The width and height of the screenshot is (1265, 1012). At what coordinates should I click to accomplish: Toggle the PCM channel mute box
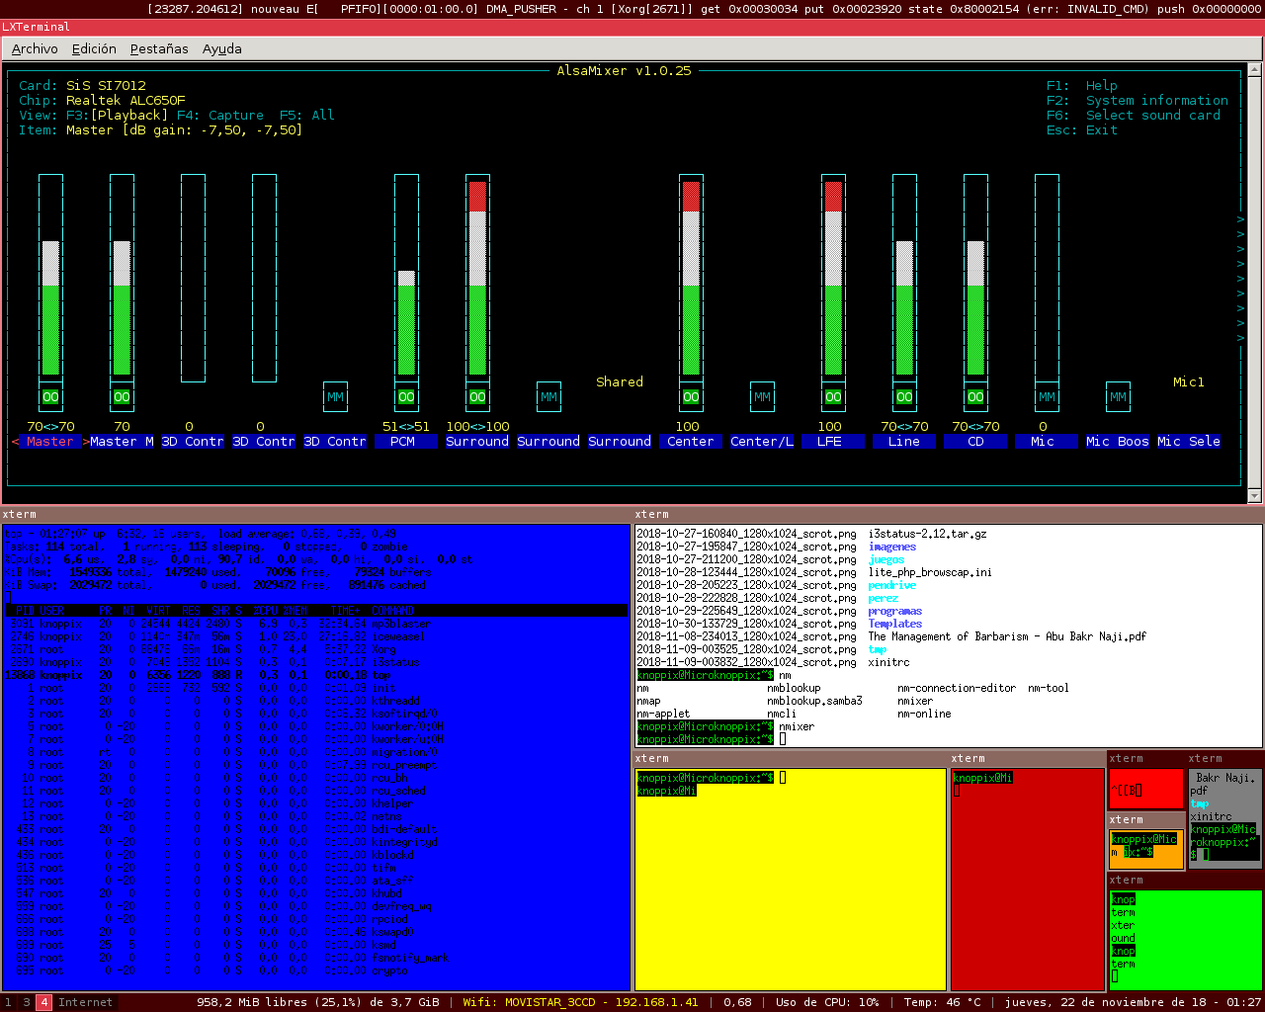coord(406,397)
